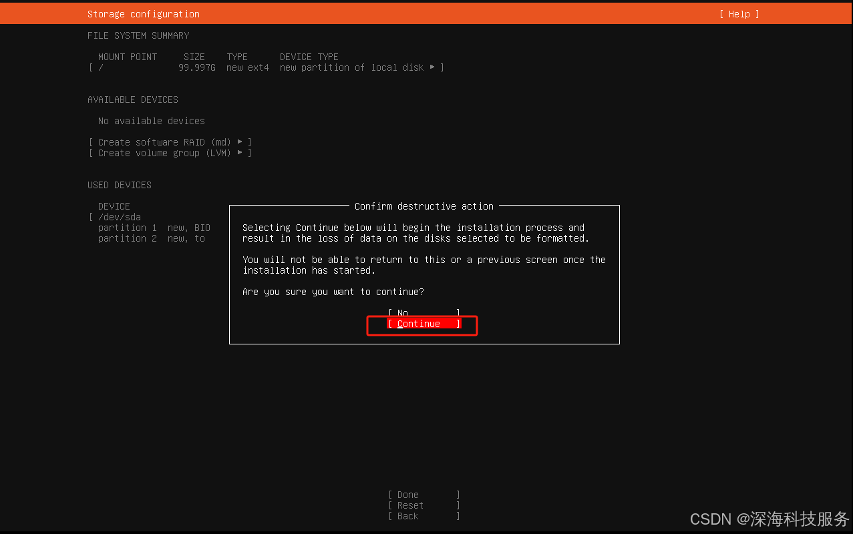853x534 pixels.
Task: Click the 'Confirm destructive action' dialog title
Action: click(424, 206)
